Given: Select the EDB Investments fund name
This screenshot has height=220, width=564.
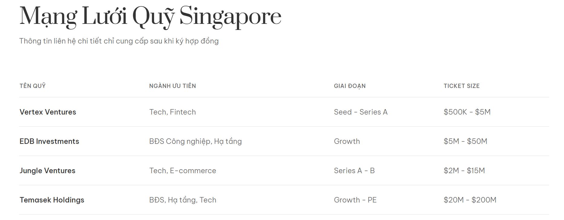Looking at the screenshot, I should click(49, 141).
